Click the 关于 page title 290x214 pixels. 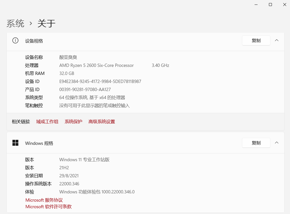coord(46,23)
